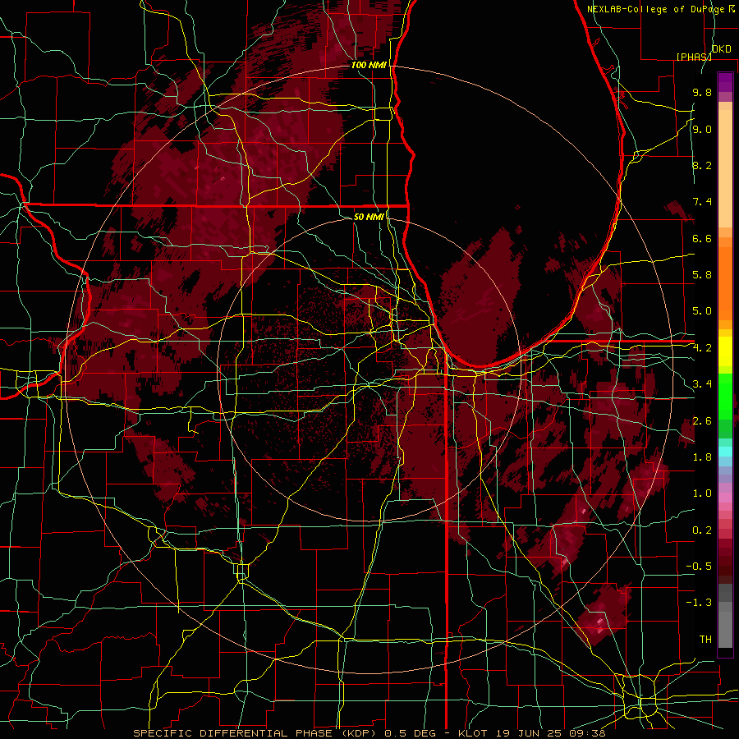Click the 50 NMI range ring label
The height and width of the screenshot is (739, 739).
point(369,217)
